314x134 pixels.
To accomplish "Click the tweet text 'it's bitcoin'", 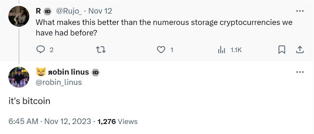I will pyautogui.click(x=29, y=101).
